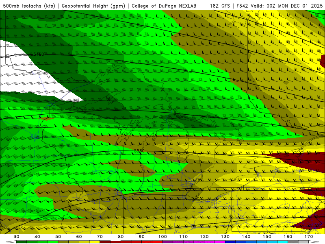Click the 100 value on the color scale

162,237
